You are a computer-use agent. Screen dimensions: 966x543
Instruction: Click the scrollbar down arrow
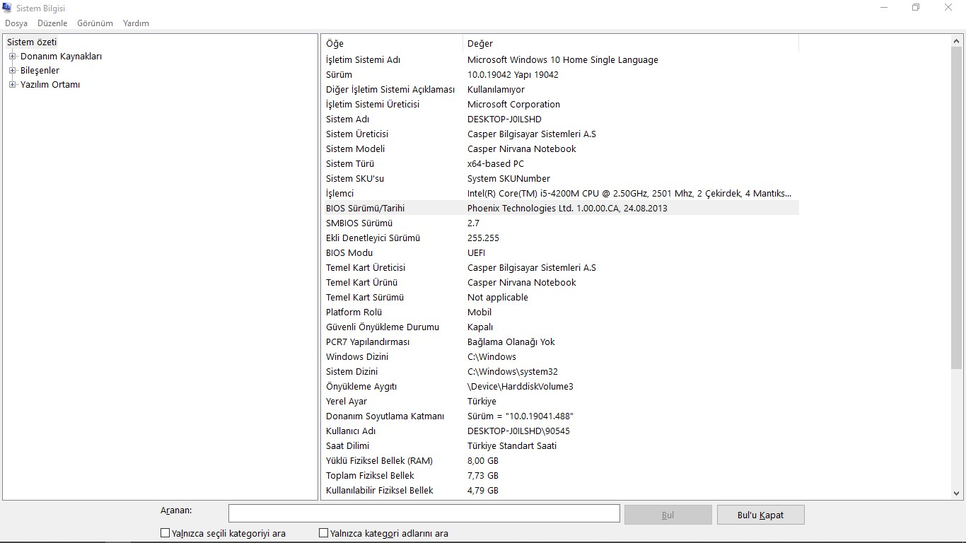pyautogui.click(x=957, y=494)
